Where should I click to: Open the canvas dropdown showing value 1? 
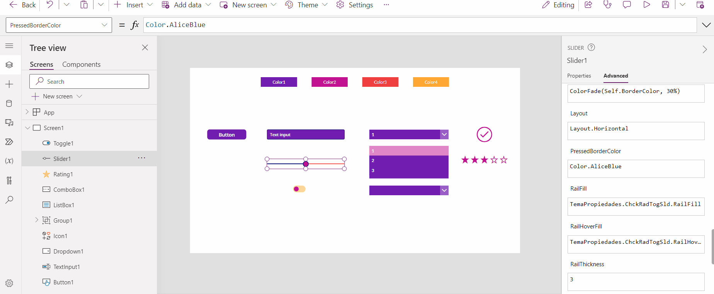click(x=409, y=135)
